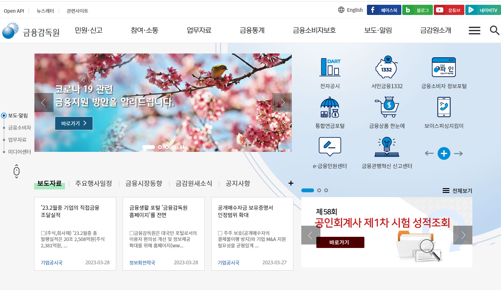Open 보도·알림 main menu
The image size is (501, 290).
(x=378, y=30)
